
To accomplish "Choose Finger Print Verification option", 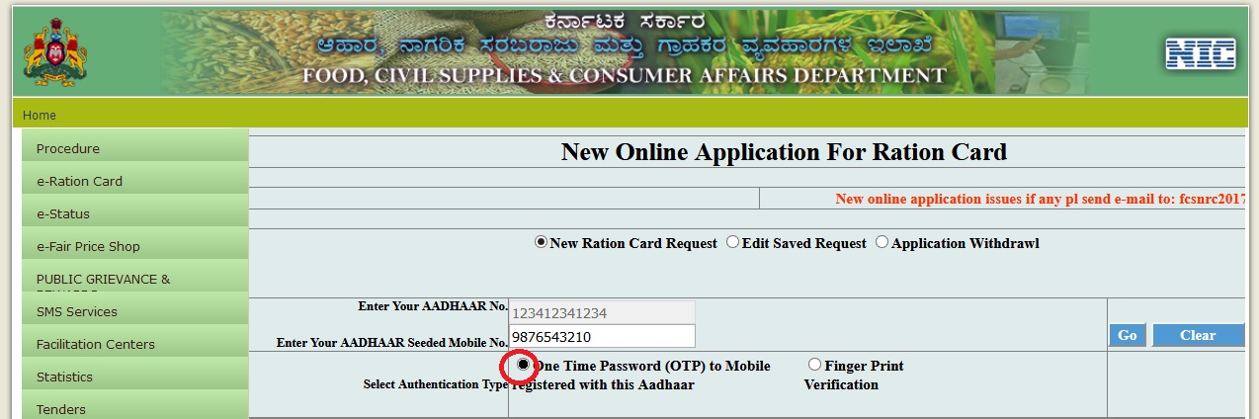I will point(814,365).
